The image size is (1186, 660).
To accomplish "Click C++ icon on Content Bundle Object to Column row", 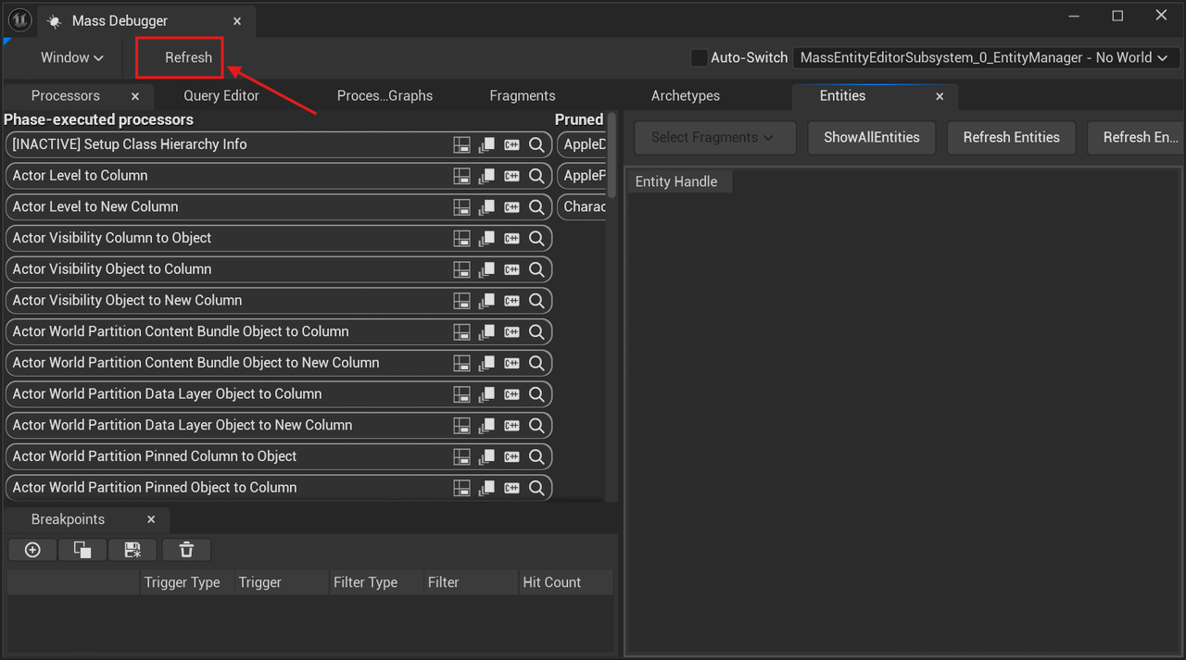I will pyautogui.click(x=511, y=331).
